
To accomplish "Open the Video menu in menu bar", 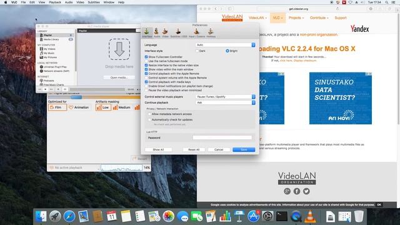I will click(80, 2).
